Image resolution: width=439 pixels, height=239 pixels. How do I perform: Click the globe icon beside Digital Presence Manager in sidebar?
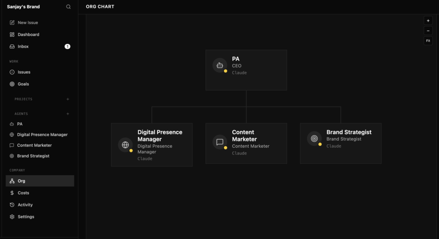click(x=12, y=134)
